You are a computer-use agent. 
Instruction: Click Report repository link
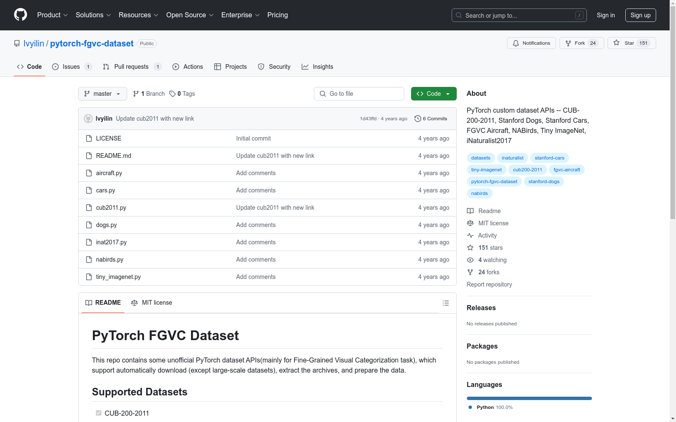489,284
